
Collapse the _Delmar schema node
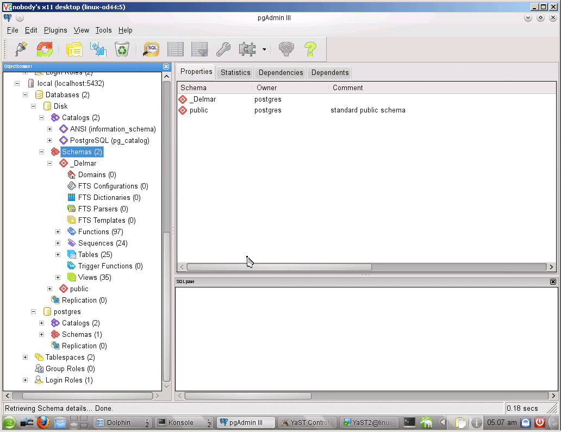[49, 163]
